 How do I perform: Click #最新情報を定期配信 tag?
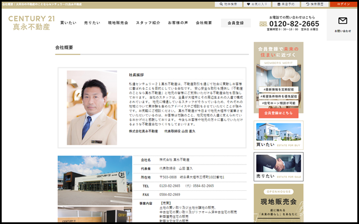(278, 89)
